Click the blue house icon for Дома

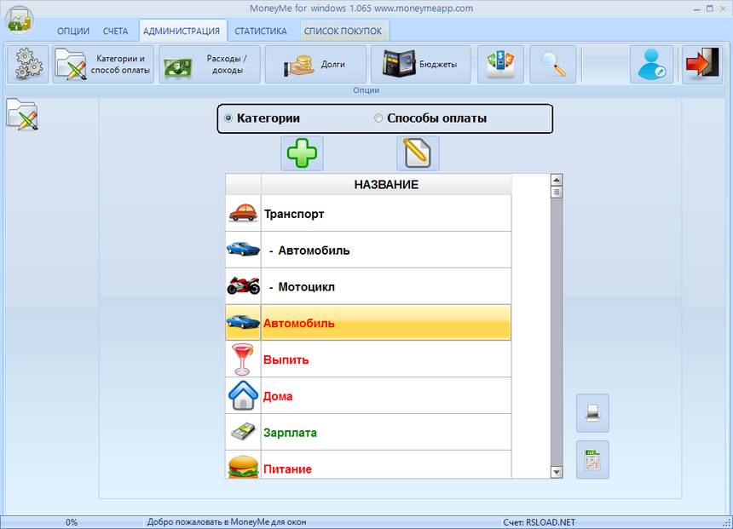tap(243, 395)
